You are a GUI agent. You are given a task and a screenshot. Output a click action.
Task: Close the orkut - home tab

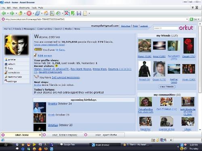pyautogui.click(x=40, y=135)
